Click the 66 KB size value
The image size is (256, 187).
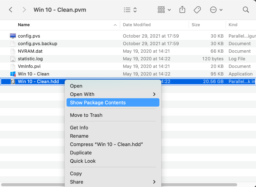pyautogui.click(x=217, y=51)
